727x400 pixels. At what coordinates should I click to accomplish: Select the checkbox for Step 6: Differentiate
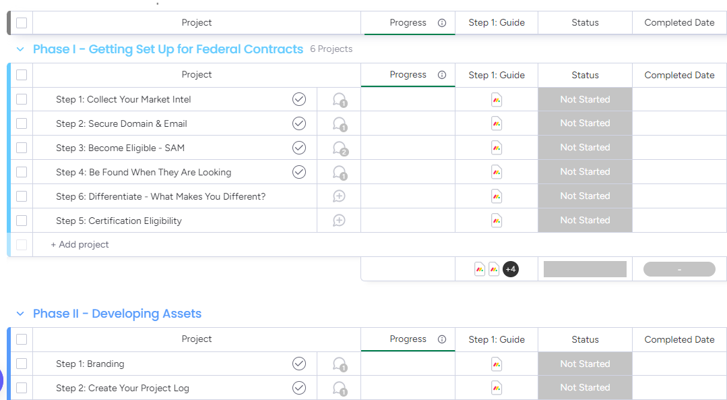click(22, 196)
